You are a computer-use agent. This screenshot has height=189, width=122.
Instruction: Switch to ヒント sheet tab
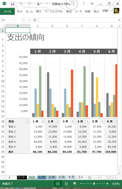coord(22,177)
